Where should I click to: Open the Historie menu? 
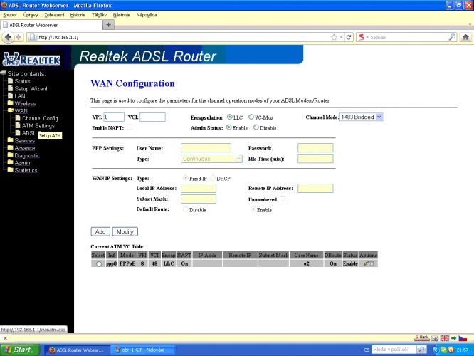point(78,15)
